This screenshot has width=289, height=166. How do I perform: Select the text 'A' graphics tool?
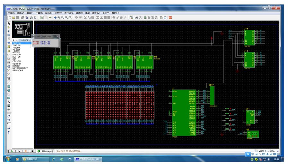point(9,102)
